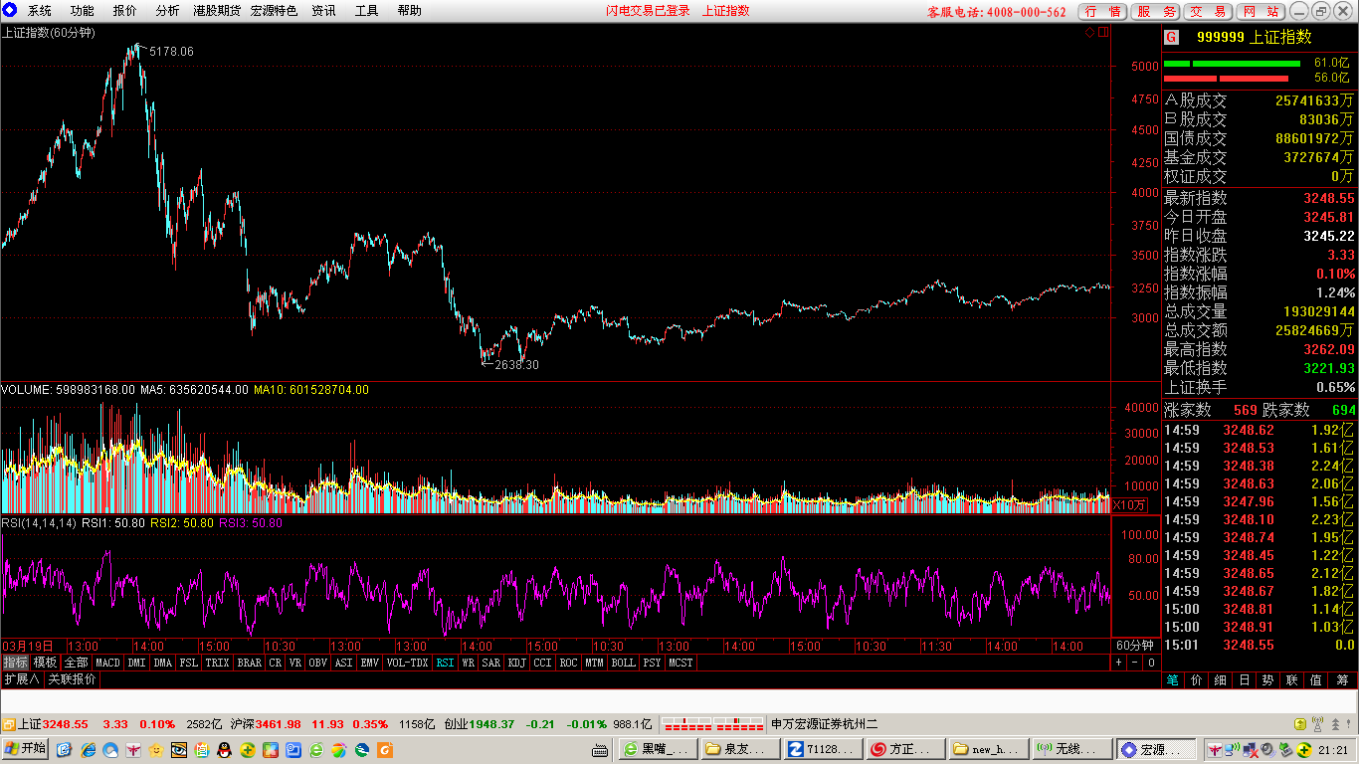Click the yellow up-arrow icon in status bar
The height and width of the screenshot is (764, 1359).
[x=1300, y=724]
